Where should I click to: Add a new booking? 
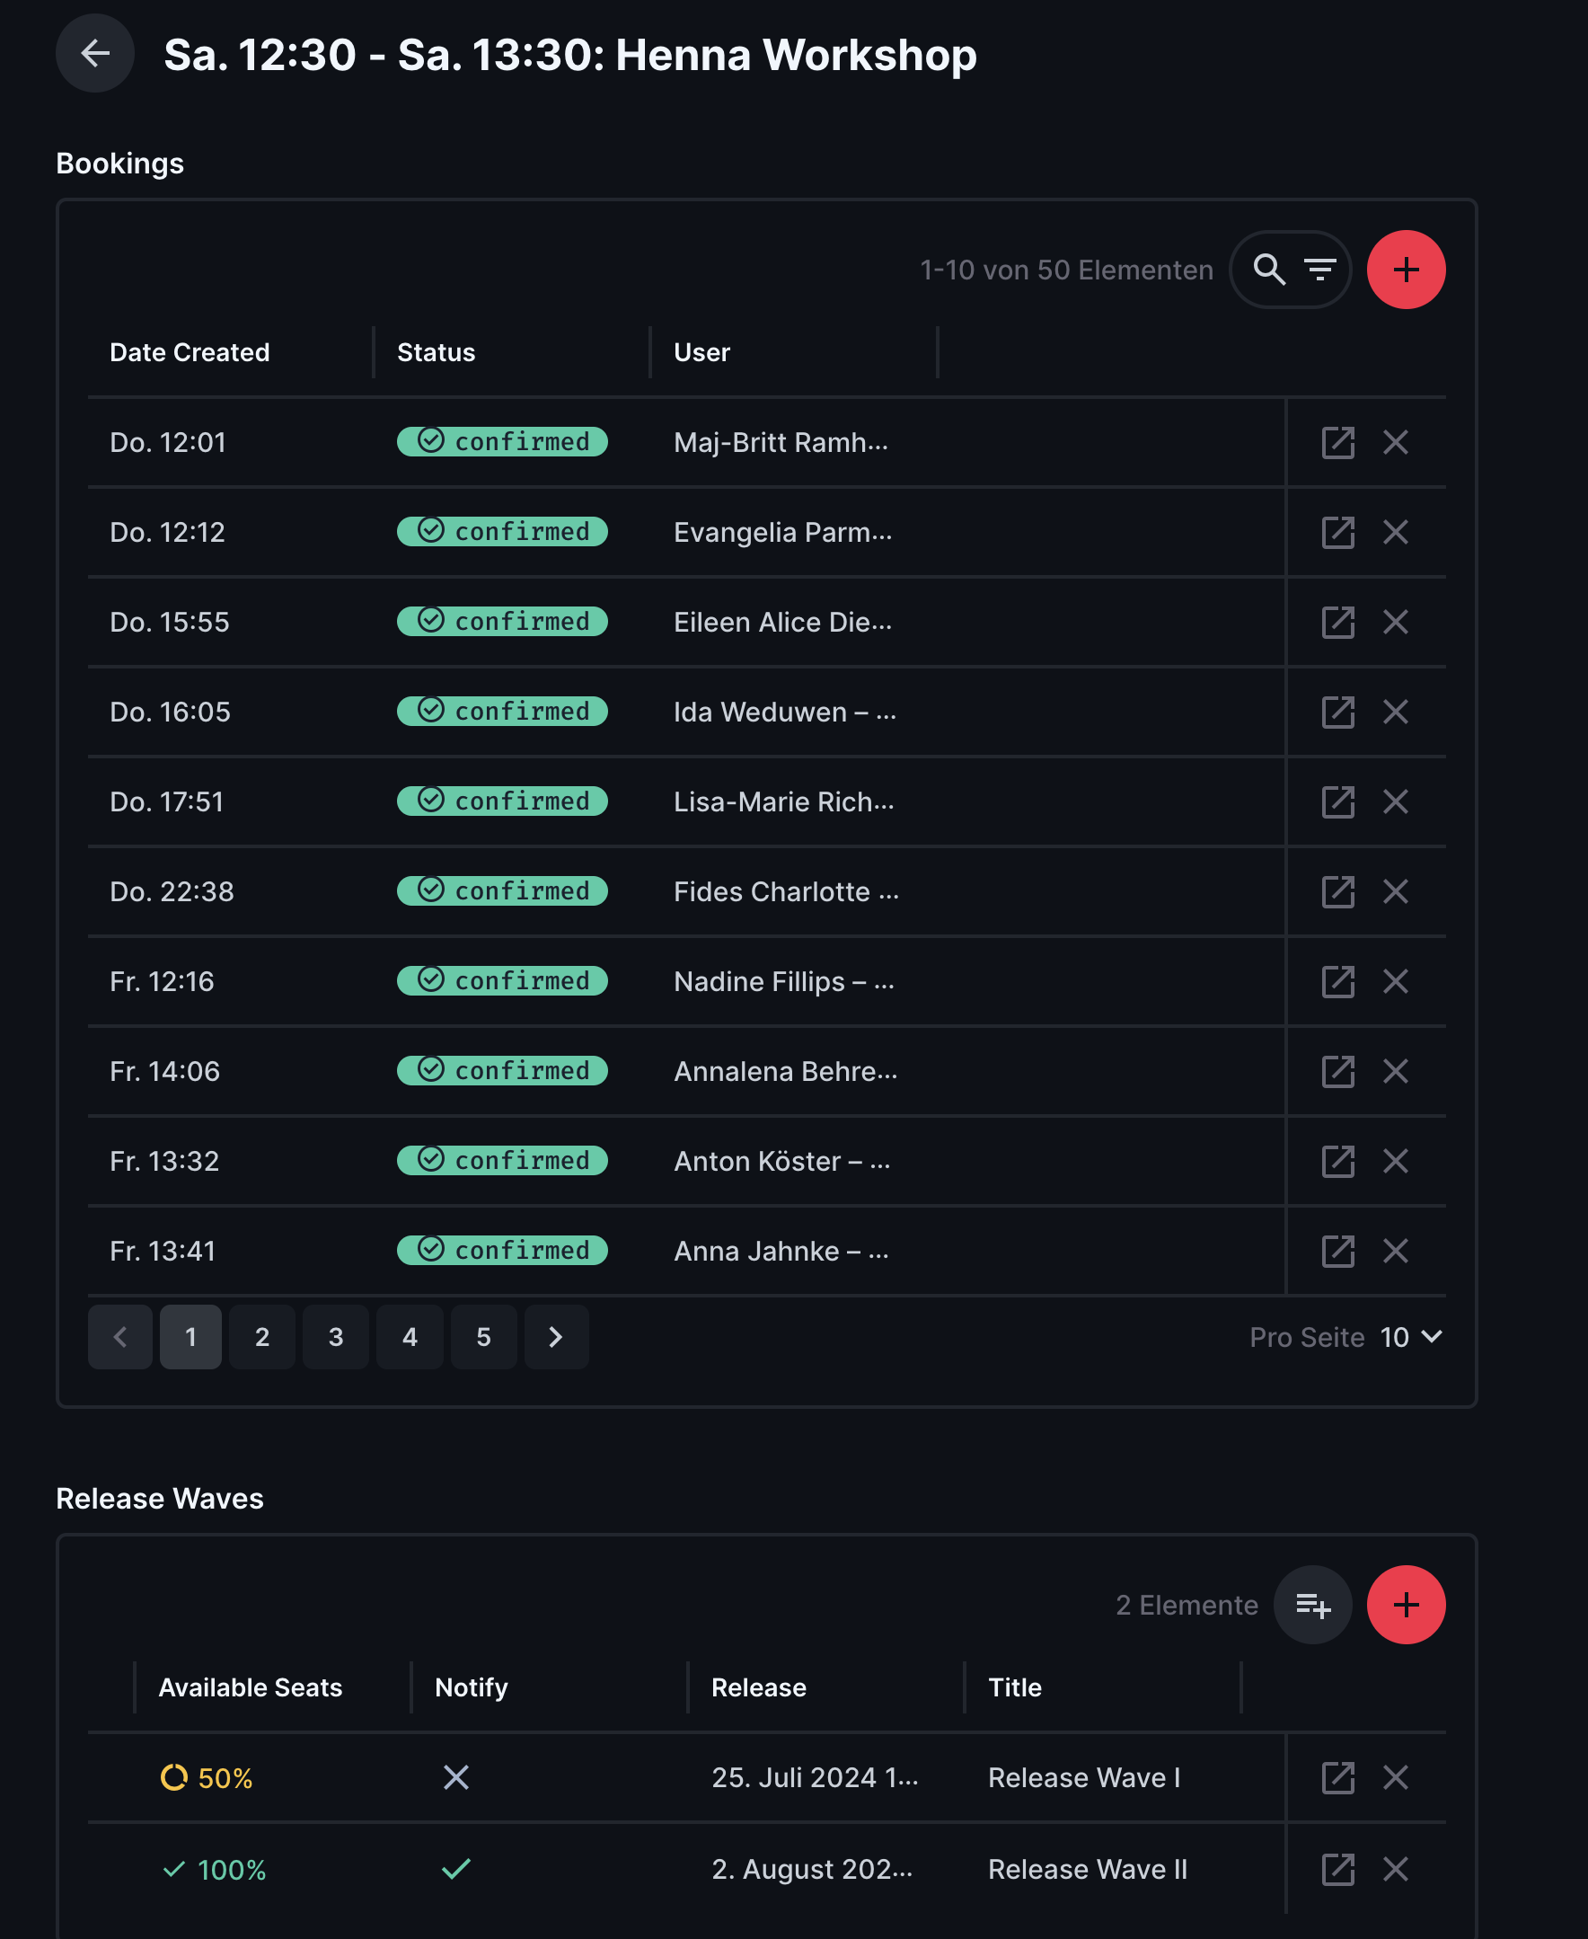pyautogui.click(x=1405, y=270)
